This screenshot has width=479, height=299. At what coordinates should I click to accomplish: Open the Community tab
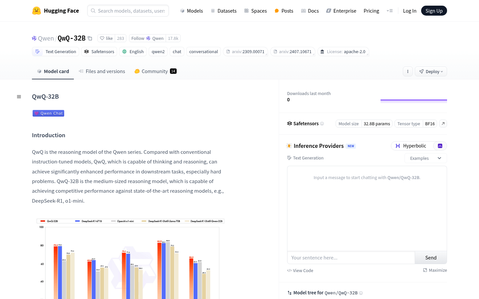pos(155,71)
